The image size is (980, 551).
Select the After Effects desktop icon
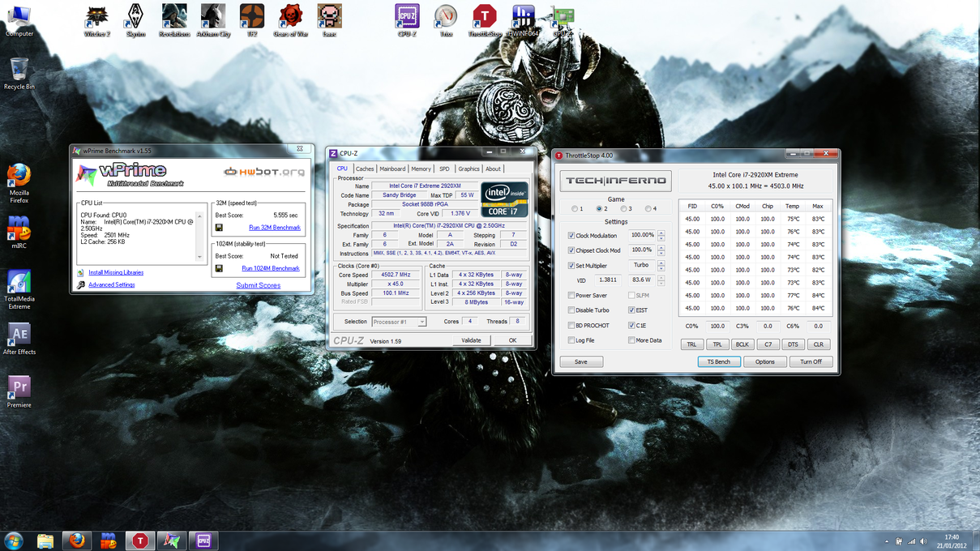pos(19,337)
